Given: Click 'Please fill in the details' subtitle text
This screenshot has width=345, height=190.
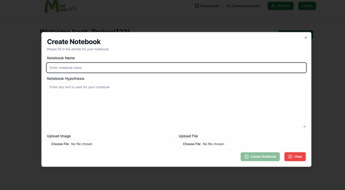Looking at the screenshot, I should click(x=78, y=49).
